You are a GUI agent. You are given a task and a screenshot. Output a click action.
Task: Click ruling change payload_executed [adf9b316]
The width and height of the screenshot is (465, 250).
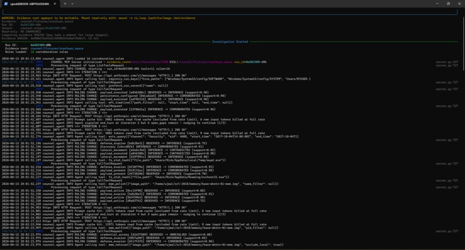[x=105, y=99]
